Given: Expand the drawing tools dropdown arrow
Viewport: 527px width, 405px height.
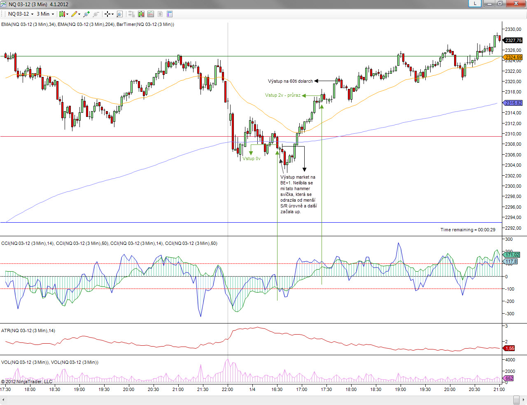Looking at the screenshot, I should [x=79, y=14].
